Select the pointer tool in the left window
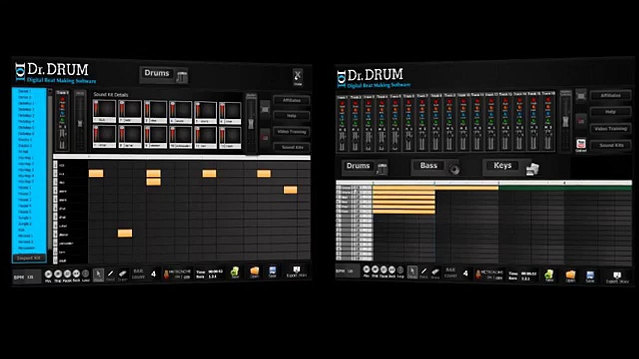This screenshot has height=359, width=639. point(99,274)
